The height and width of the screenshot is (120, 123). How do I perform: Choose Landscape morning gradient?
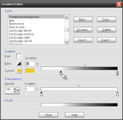tap(36, 34)
